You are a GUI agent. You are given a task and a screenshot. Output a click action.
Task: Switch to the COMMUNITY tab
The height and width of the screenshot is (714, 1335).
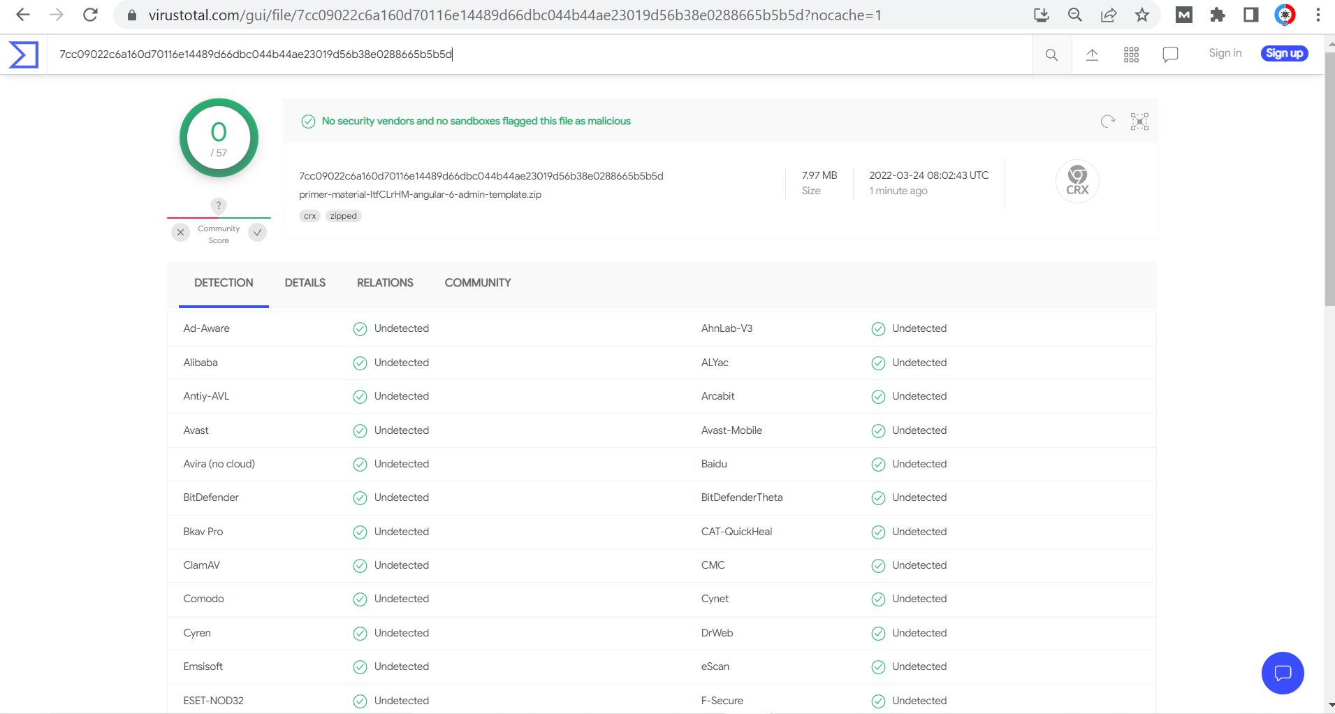point(478,283)
